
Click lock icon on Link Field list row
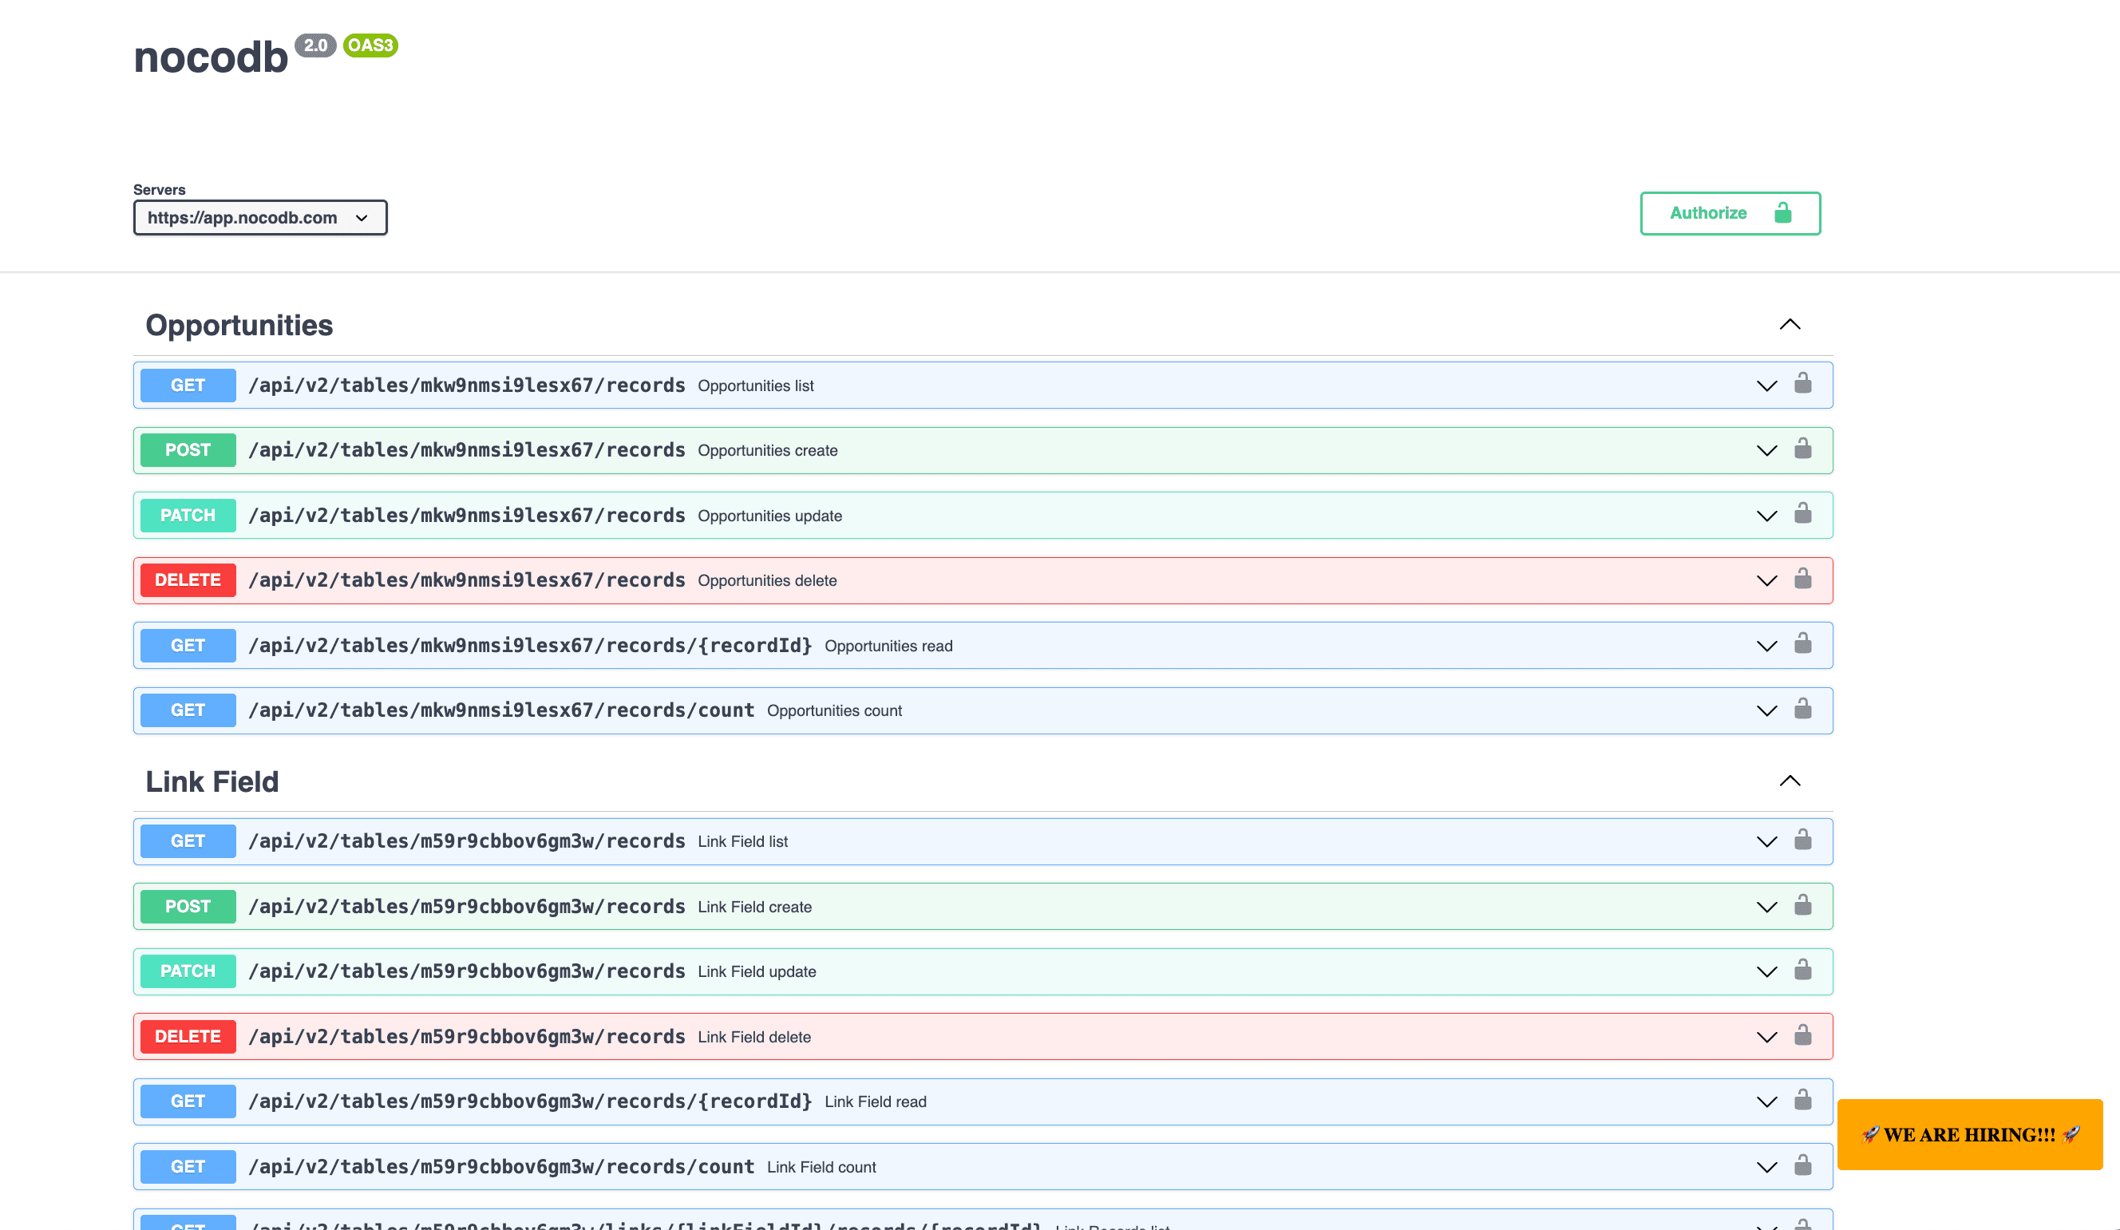click(1802, 840)
